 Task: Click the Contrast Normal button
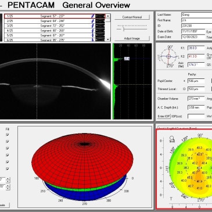(132, 17)
